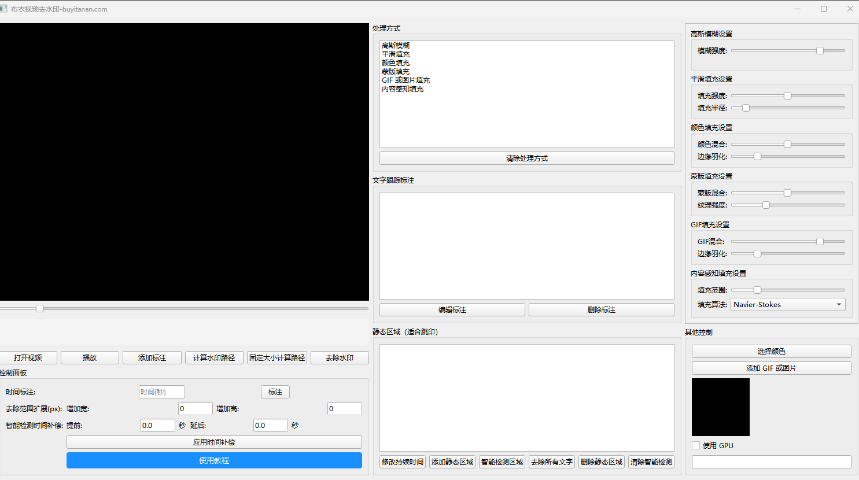Click the 蒙版混合 slider handle
The image size is (859, 480).
click(x=787, y=193)
